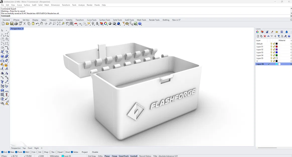Enable the Cen object snap checkbox
Viewport: 292px width, 157px height.
(x=31, y=152)
